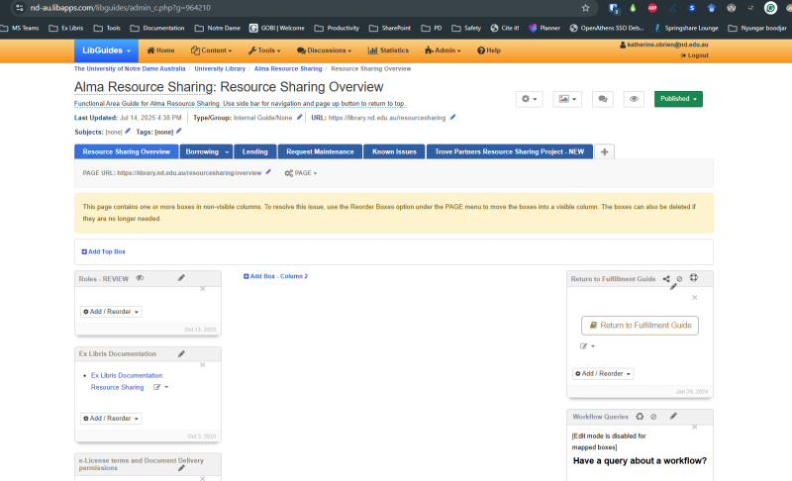Open the Help page

point(489,50)
